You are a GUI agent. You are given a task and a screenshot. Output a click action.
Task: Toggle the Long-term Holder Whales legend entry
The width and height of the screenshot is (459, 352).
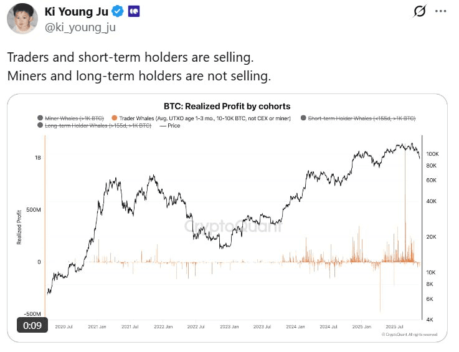pos(97,125)
